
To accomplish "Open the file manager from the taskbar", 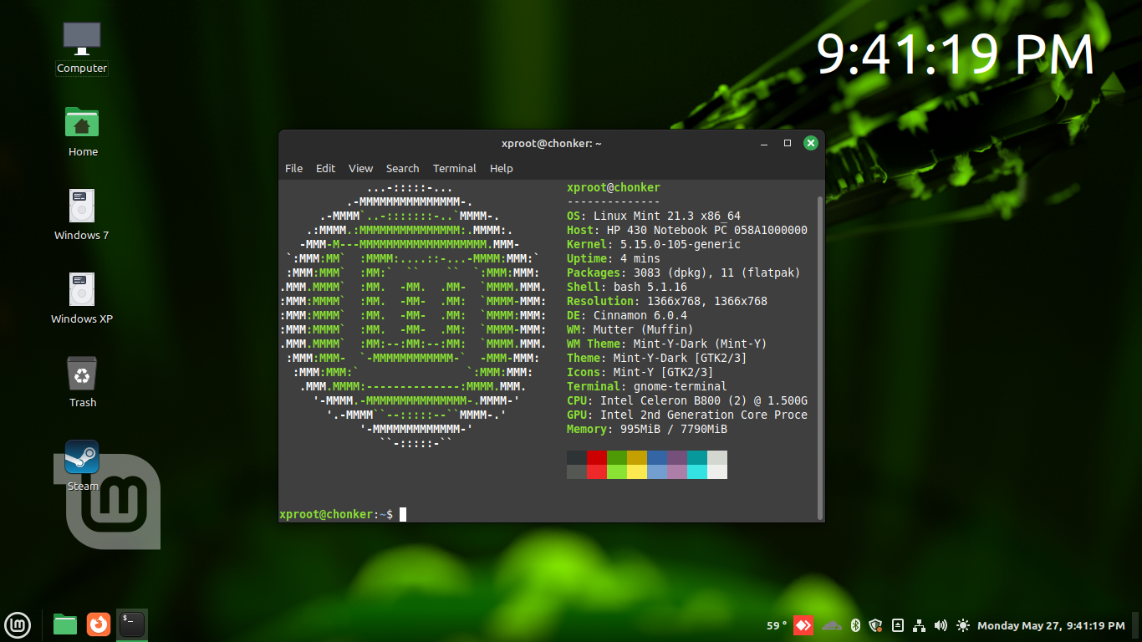I will [64, 624].
